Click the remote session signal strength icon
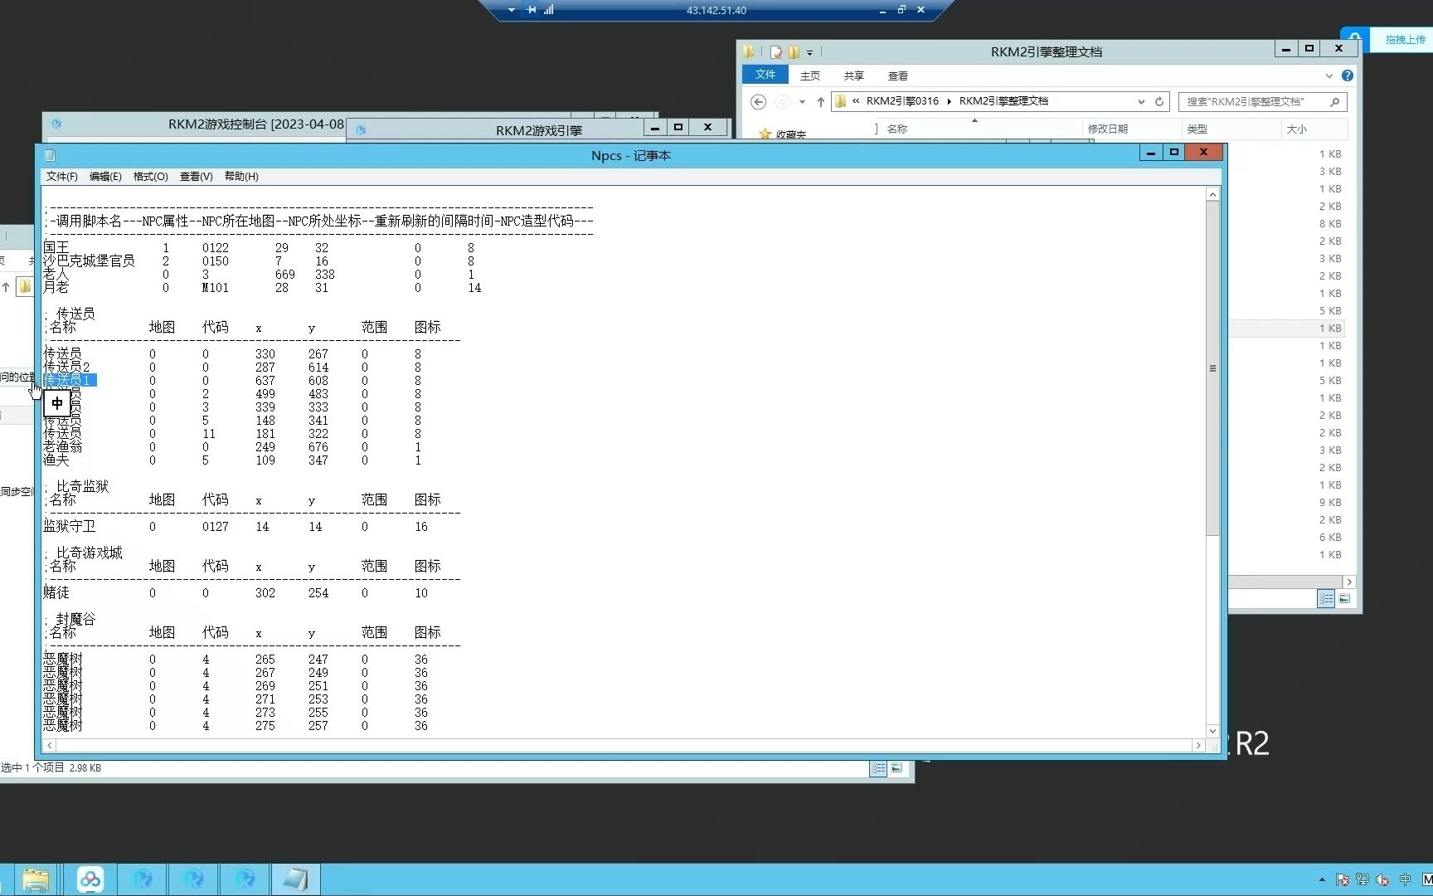1433x896 pixels. point(549,10)
